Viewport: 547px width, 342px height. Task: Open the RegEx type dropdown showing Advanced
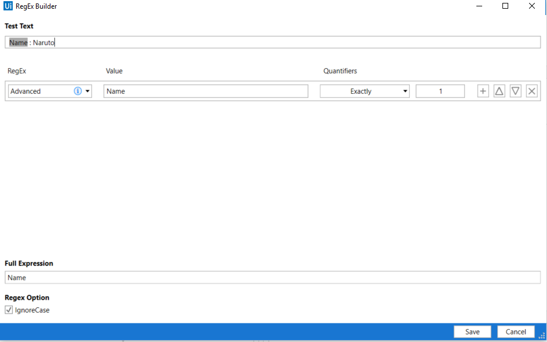click(x=87, y=91)
